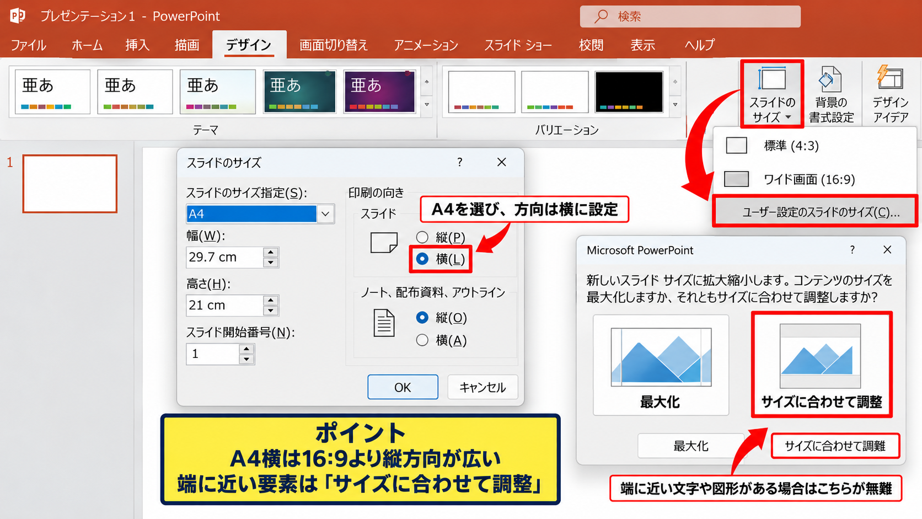Select notes orientation 縦(O) radio button

pos(422,318)
